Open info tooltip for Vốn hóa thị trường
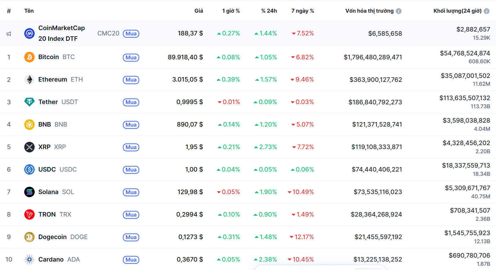Screen dimensions: 496x270 pyautogui.click(x=398, y=11)
